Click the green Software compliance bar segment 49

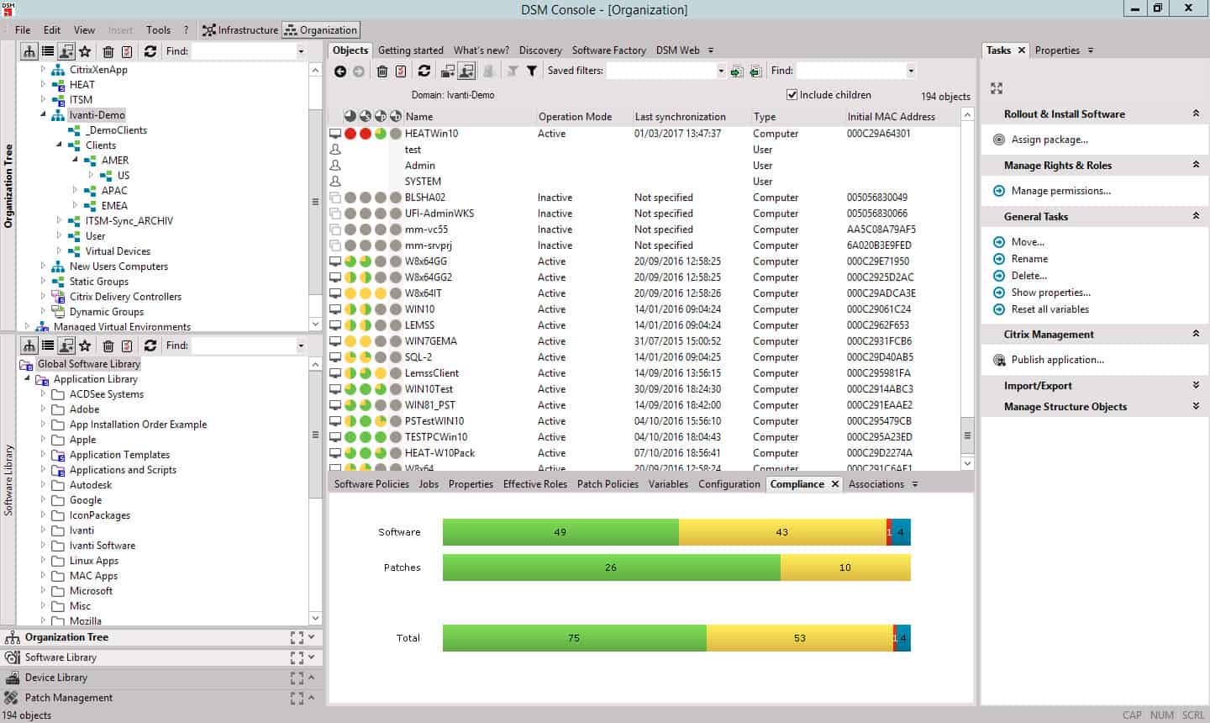click(560, 532)
